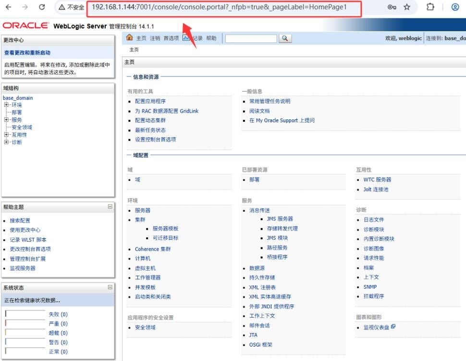Collapse the 系统状态 panel
Image resolution: width=466 pixels, height=361 pixels.
pyautogui.click(x=110, y=287)
